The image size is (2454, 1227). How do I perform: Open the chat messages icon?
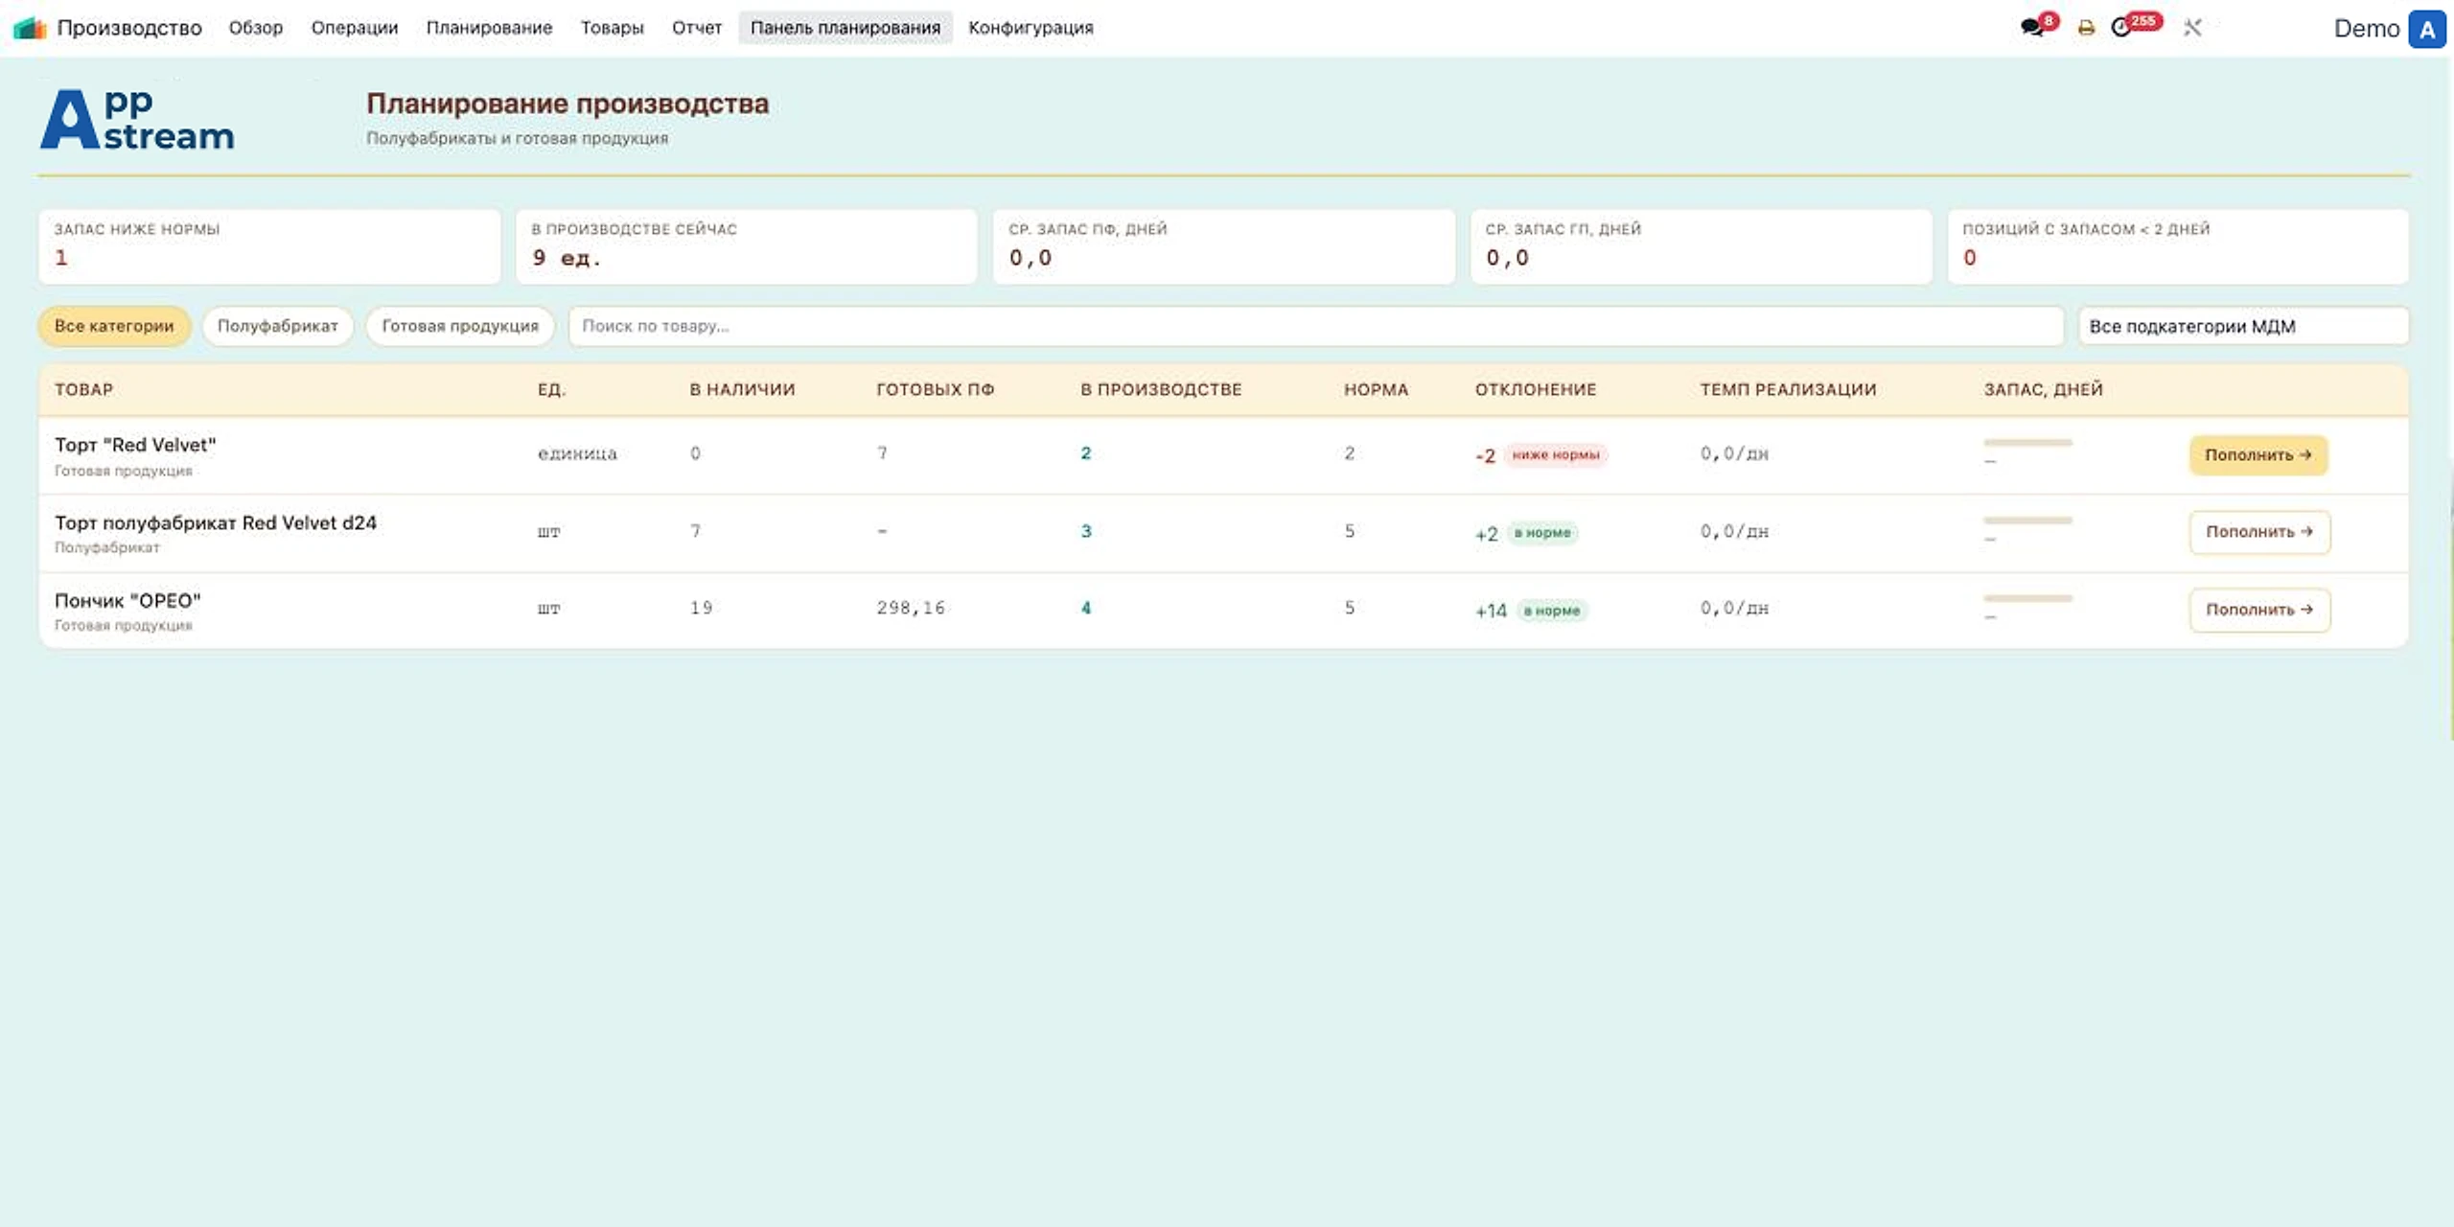coord(2031,28)
